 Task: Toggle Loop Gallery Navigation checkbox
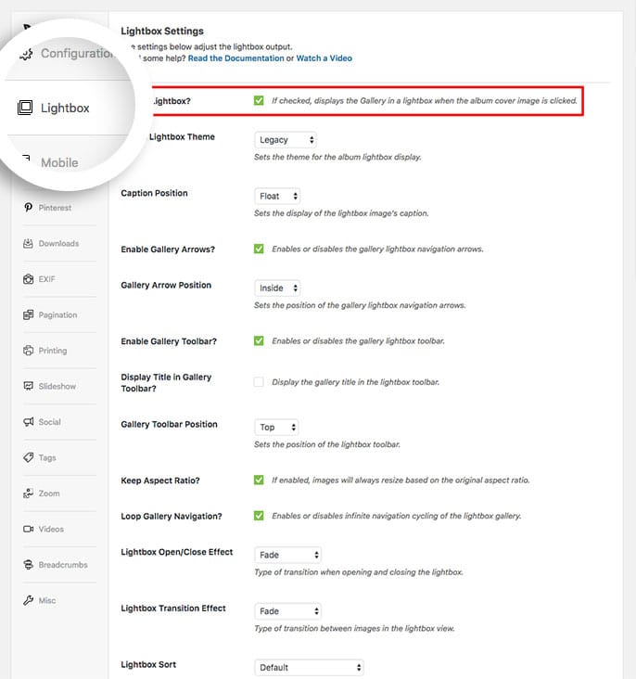tap(259, 516)
